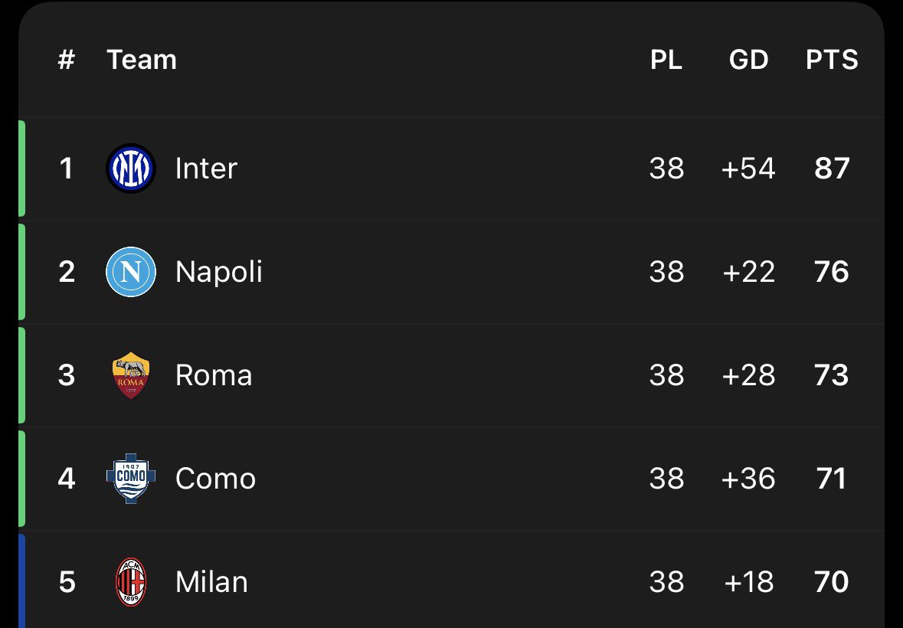Select Como's +36 goal difference
The height and width of the screenshot is (628, 903).
point(748,479)
